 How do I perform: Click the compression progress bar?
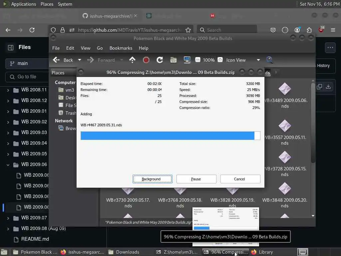click(170, 136)
